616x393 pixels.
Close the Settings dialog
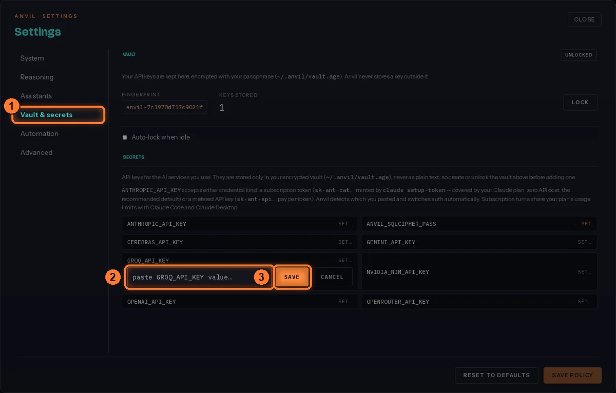pyautogui.click(x=584, y=19)
